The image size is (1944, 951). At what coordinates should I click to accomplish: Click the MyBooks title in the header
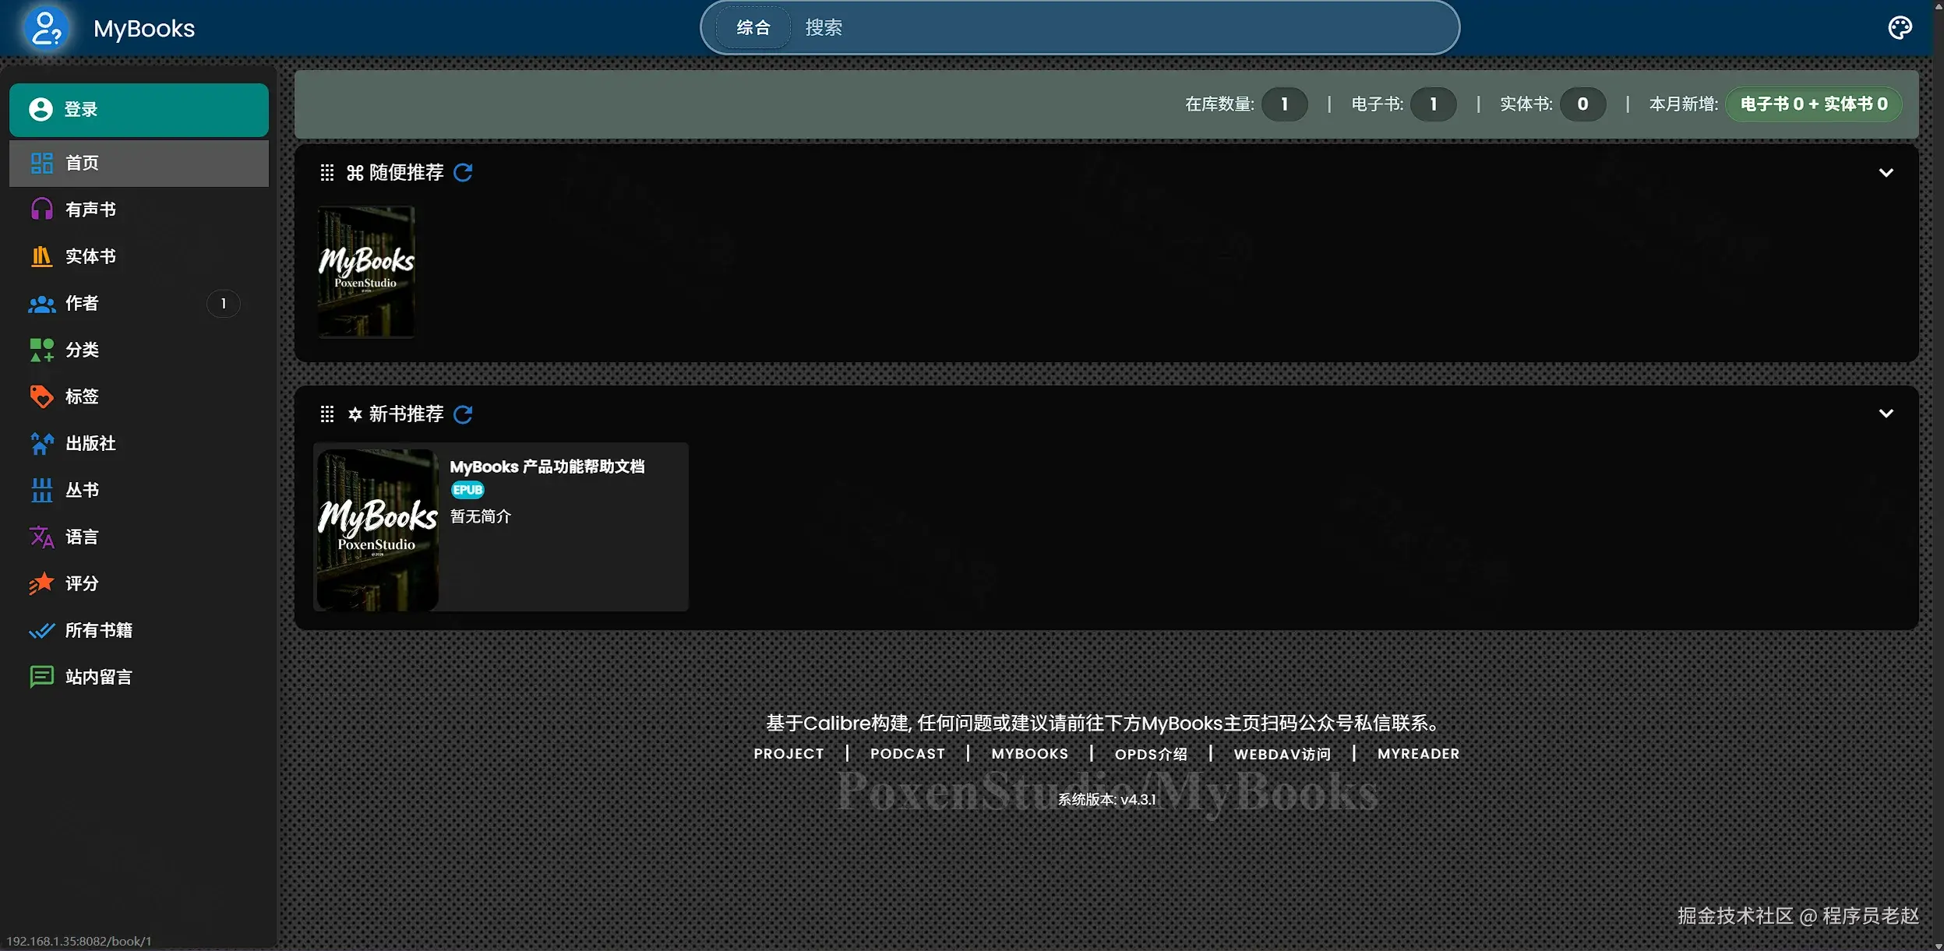[144, 28]
